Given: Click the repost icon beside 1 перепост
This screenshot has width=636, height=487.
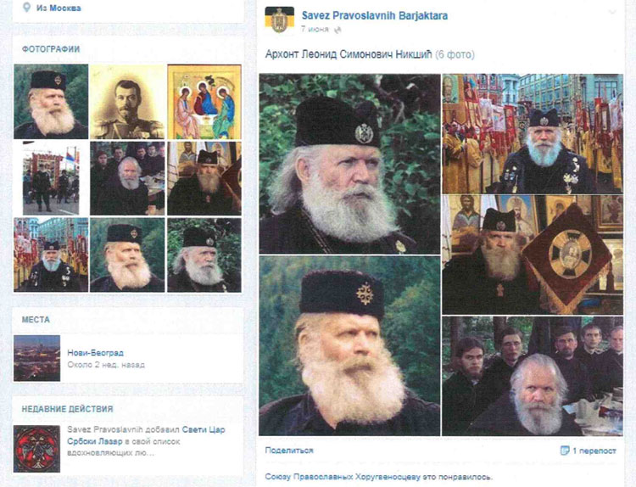Looking at the screenshot, I should click(565, 451).
